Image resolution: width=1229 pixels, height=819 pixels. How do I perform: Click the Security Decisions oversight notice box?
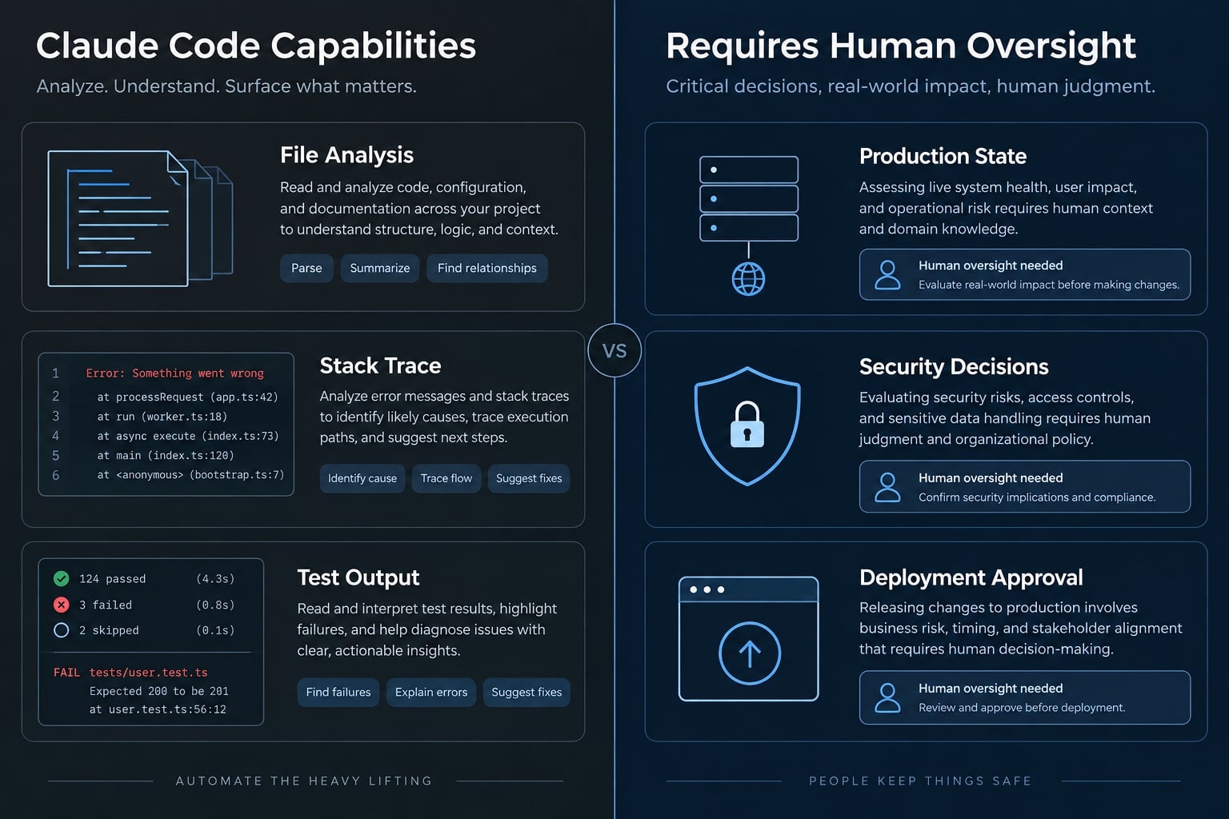(1025, 486)
